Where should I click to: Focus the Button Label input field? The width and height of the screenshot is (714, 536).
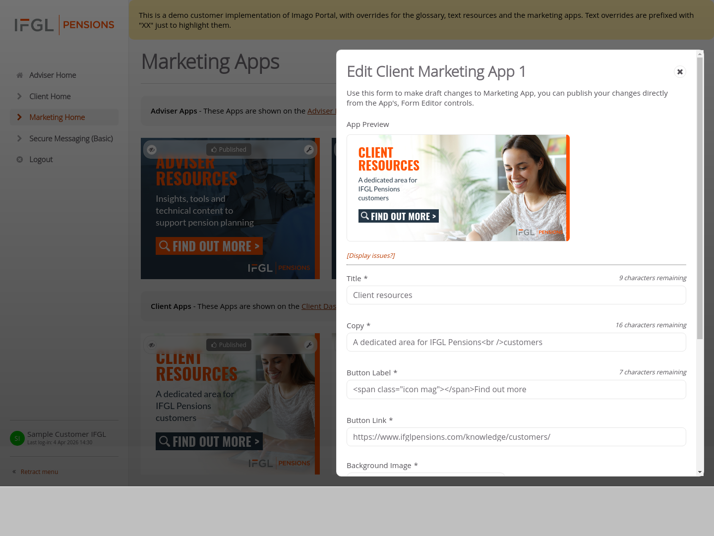coord(516,390)
